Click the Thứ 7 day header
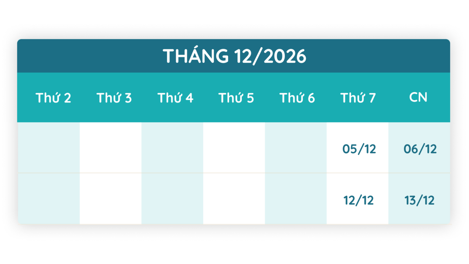Screen dimensions: 469x264 (x=358, y=98)
